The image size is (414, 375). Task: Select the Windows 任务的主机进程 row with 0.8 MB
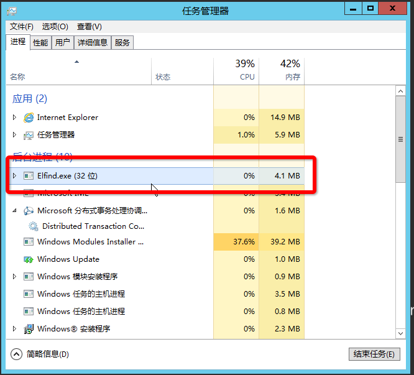[155, 312]
